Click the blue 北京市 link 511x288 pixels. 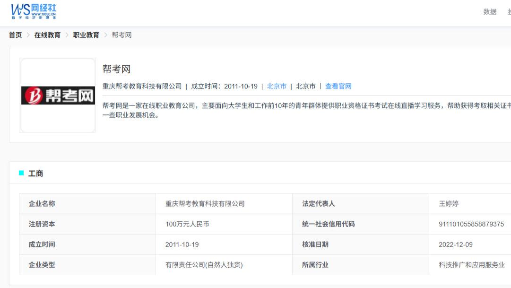click(277, 86)
